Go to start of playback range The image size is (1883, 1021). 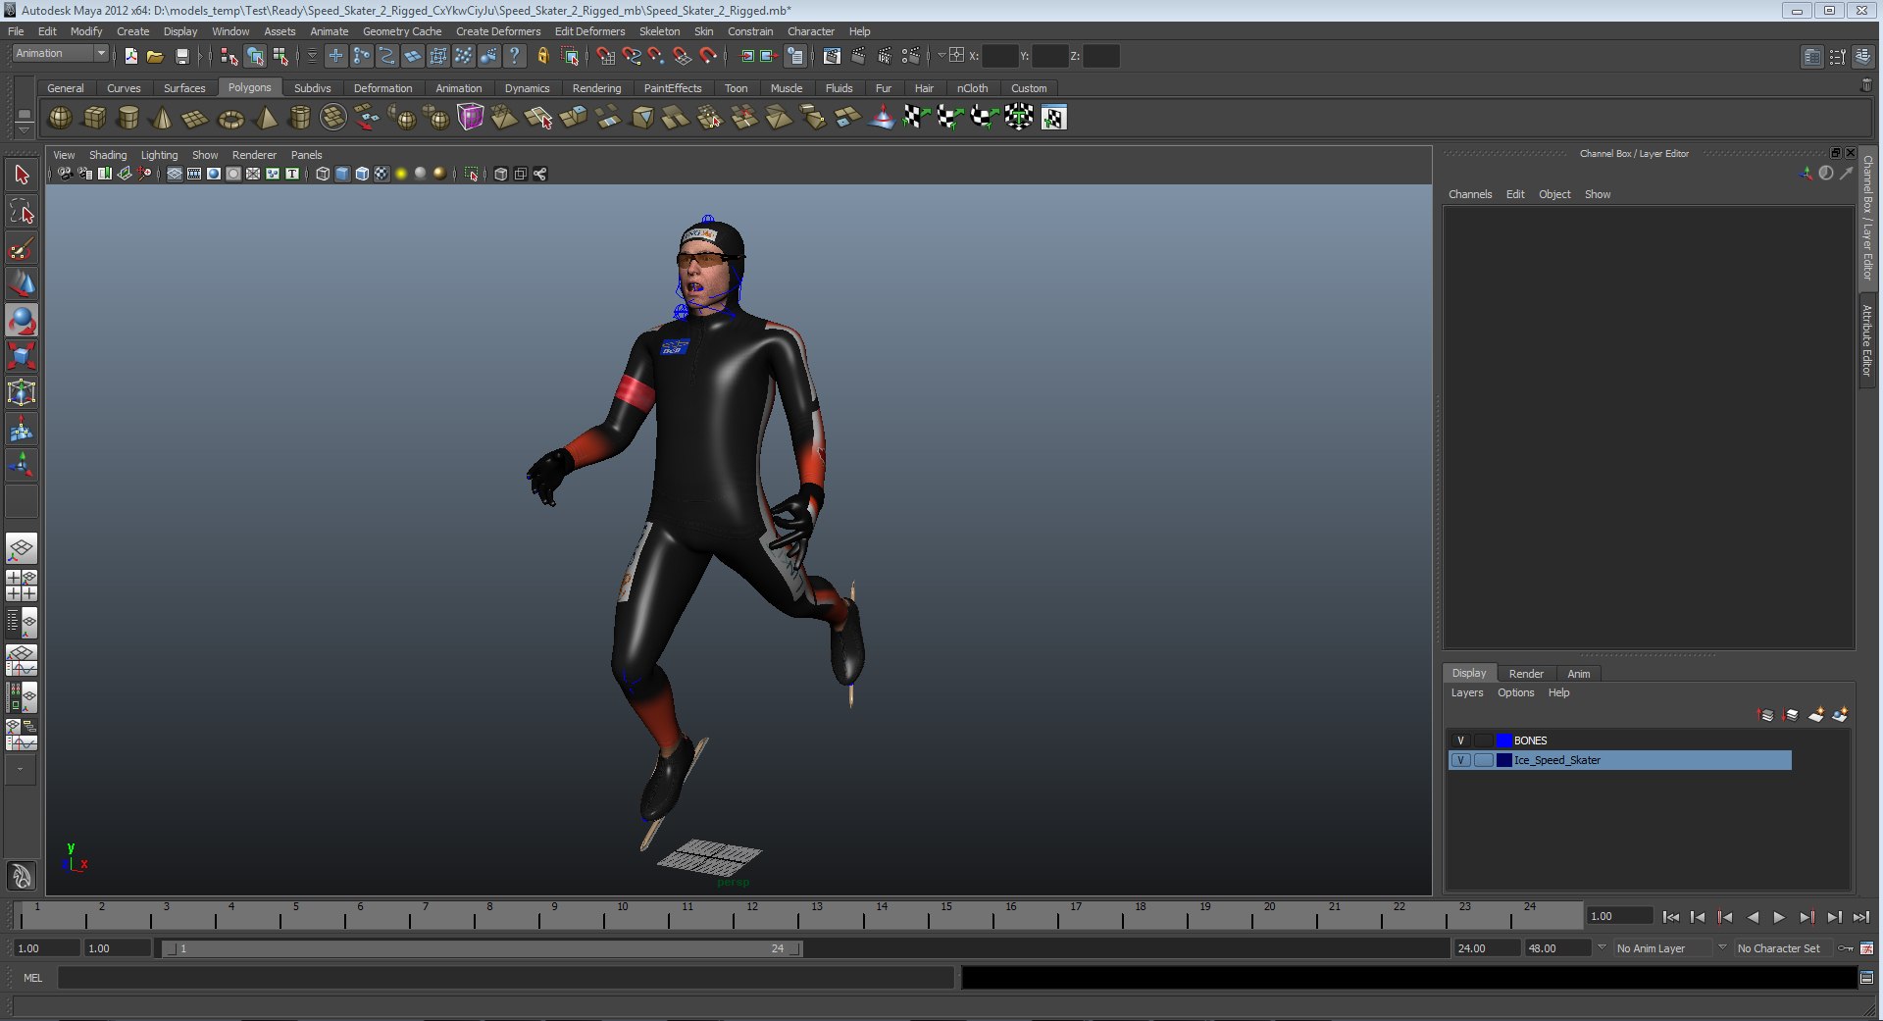pyautogui.click(x=1670, y=917)
